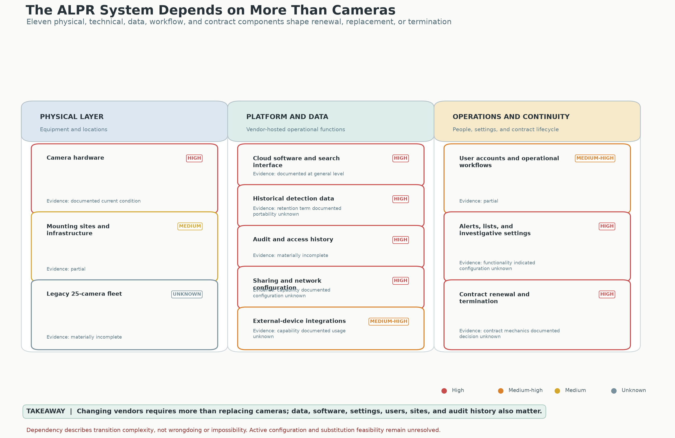Click the PLATFORM AND DATA column header
The height and width of the screenshot is (438, 675).
point(331,121)
